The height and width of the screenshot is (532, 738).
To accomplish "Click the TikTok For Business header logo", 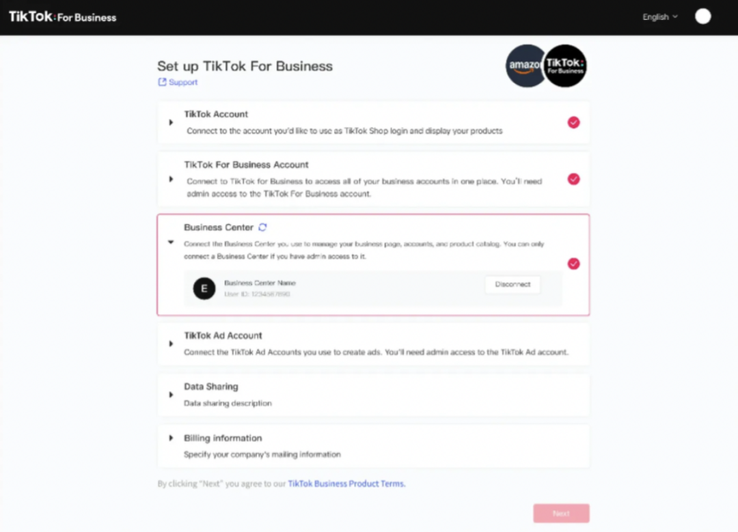I will coord(63,17).
